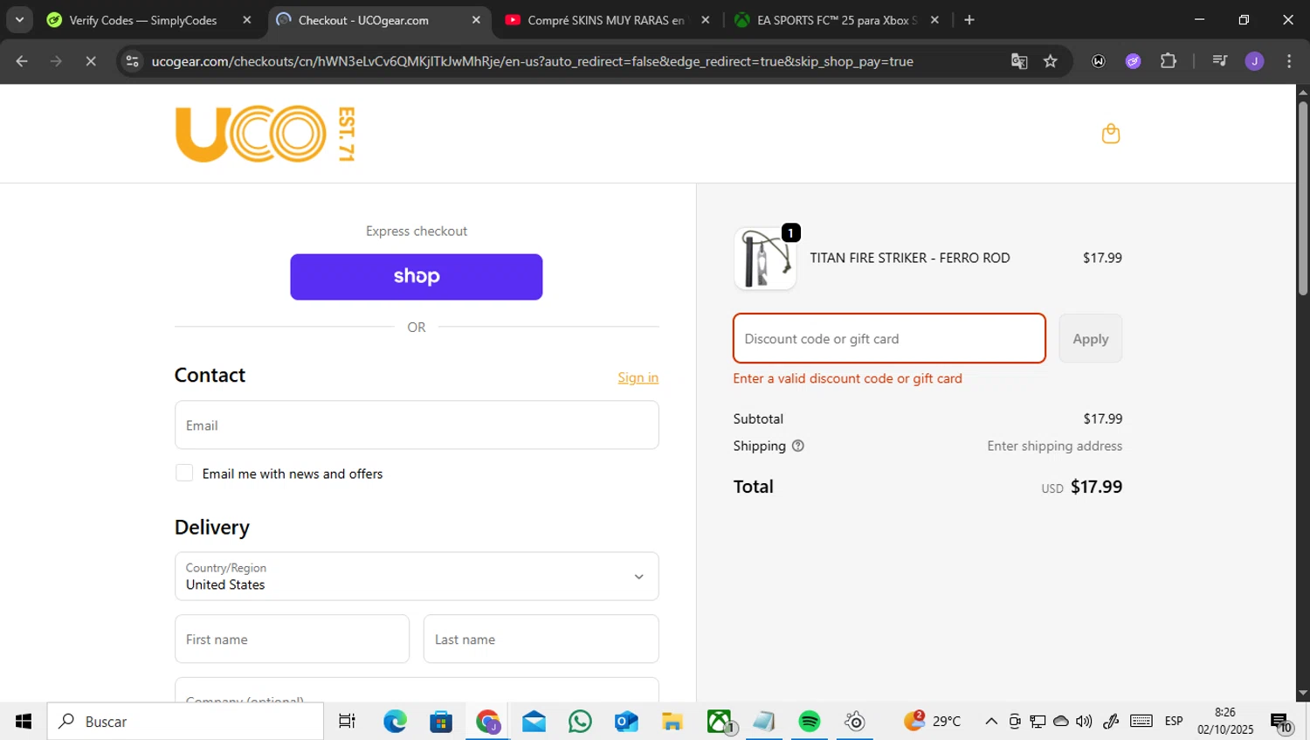Open the Chrome profile avatar J

tap(1254, 61)
